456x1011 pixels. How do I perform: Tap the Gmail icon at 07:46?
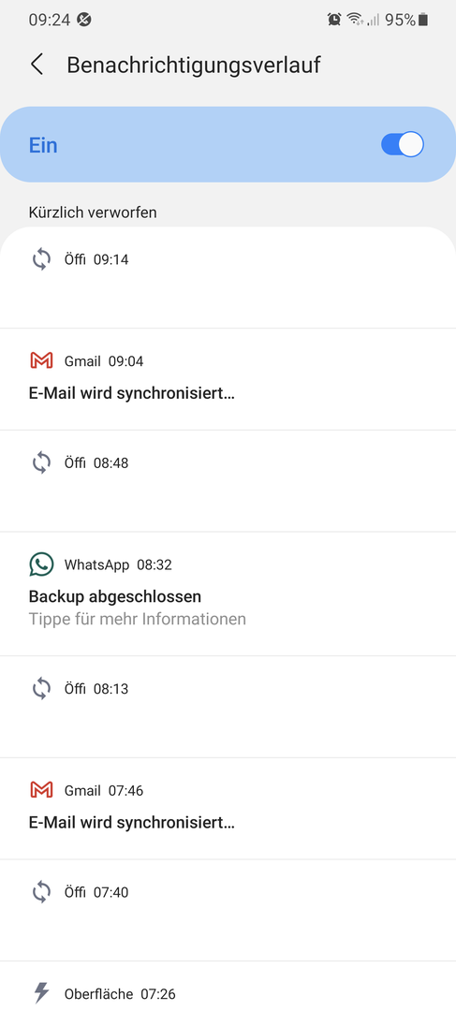coord(41,790)
